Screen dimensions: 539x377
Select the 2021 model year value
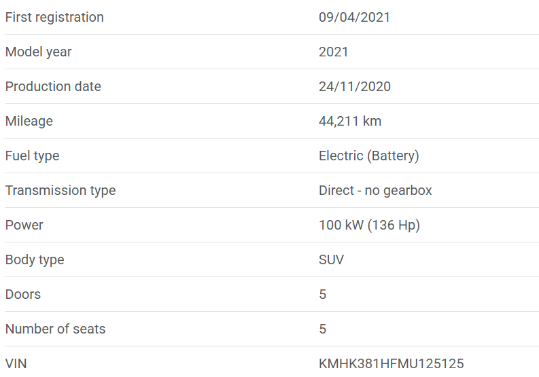pyautogui.click(x=333, y=52)
